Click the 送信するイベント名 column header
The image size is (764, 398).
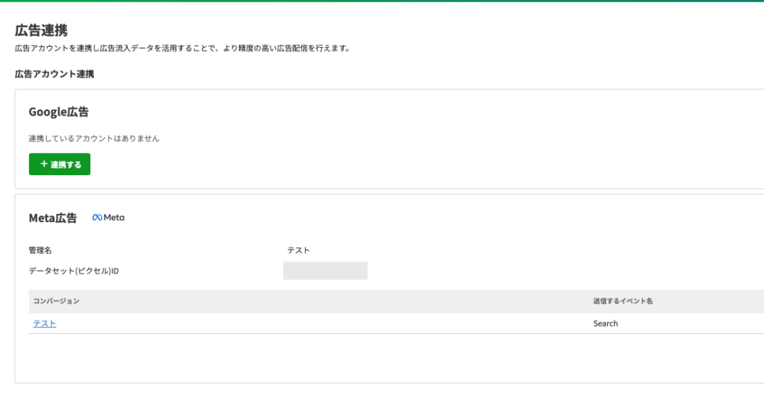(623, 301)
